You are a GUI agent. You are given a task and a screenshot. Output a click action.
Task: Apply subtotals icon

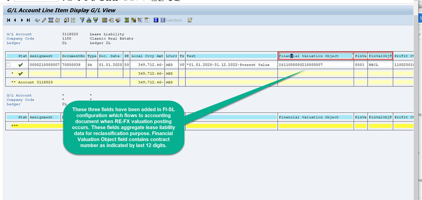click(x=134, y=20)
